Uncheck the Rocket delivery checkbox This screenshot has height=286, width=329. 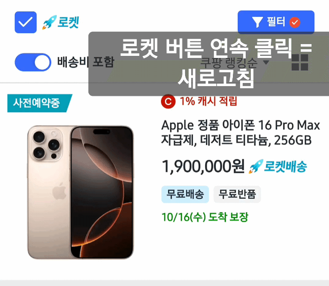tap(26, 23)
